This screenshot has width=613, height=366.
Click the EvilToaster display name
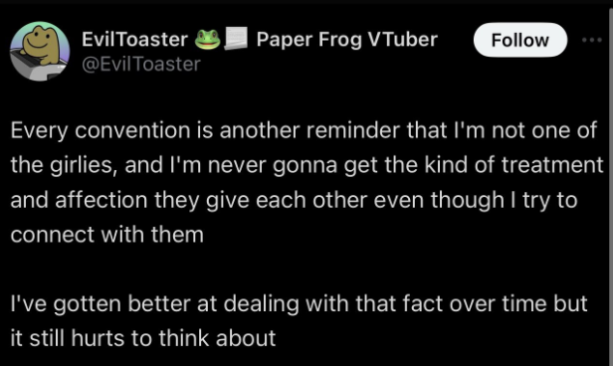point(135,39)
